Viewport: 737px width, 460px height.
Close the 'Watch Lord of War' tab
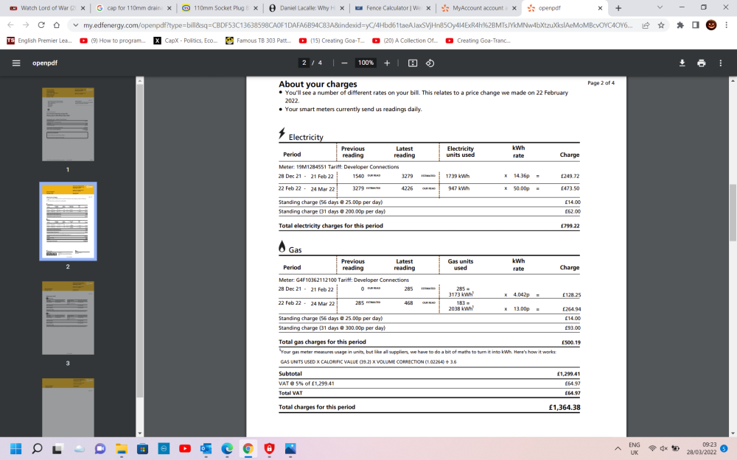[83, 8]
